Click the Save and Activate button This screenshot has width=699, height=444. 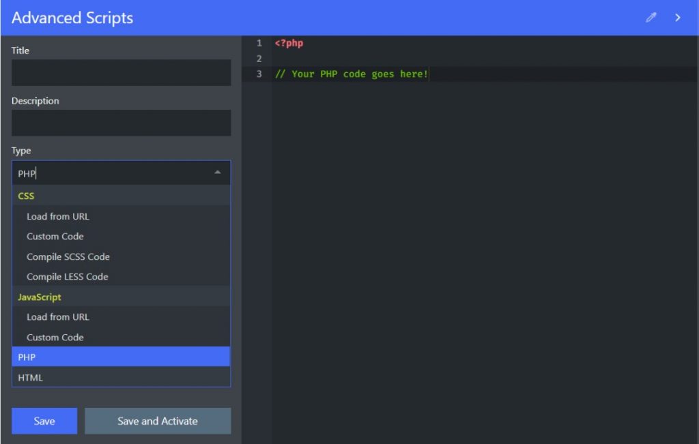tap(158, 421)
